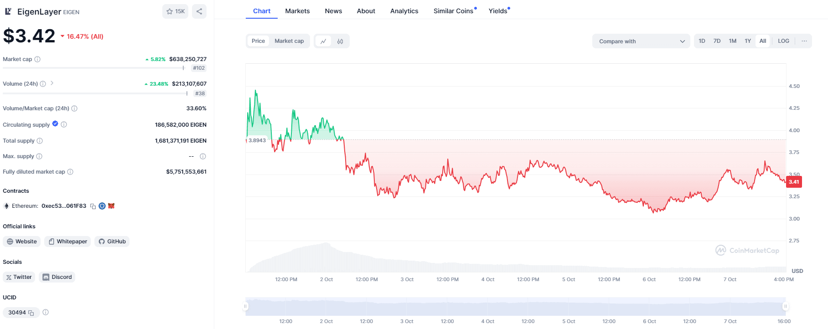Show info tooltip for Total supply
828x329 pixels.
click(40, 141)
